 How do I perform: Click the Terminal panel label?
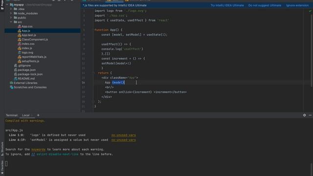tap(12, 115)
